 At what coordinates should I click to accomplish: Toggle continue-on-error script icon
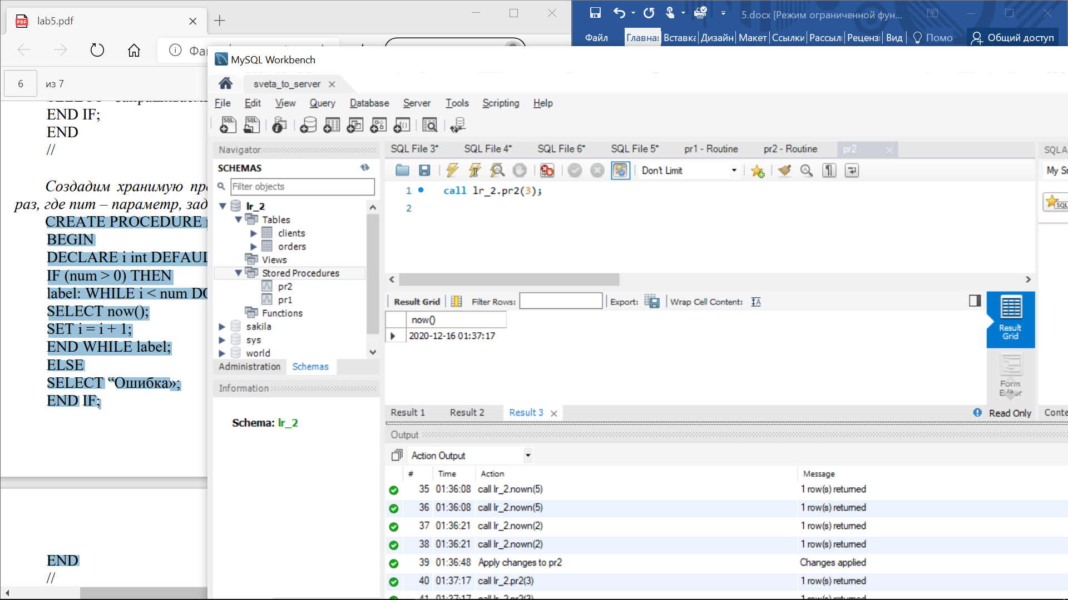pyautogui.click(x=547, y=171)
